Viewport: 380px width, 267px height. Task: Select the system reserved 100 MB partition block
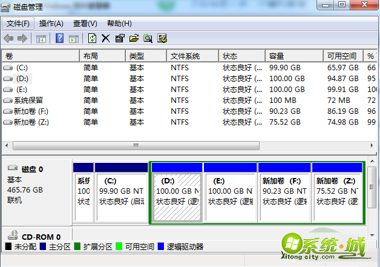[x=84, y=193]
